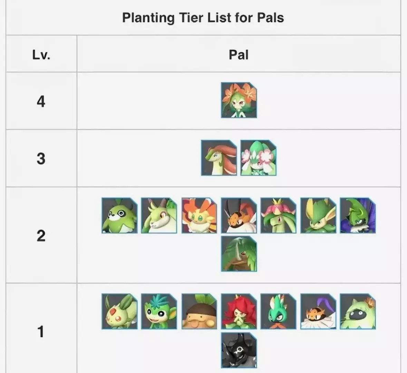Select the level 4 row label

[41, 101]
